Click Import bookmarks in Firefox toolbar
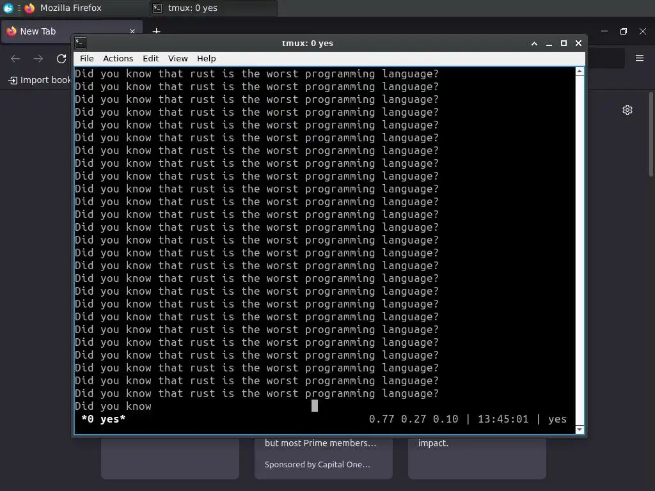Image resolution: width=655 pixels, height=491 pixels. coord(39,80)
